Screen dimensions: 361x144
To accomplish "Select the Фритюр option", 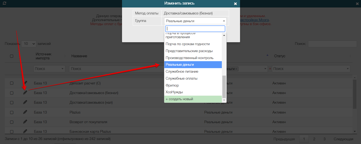I will click(193, 85).
